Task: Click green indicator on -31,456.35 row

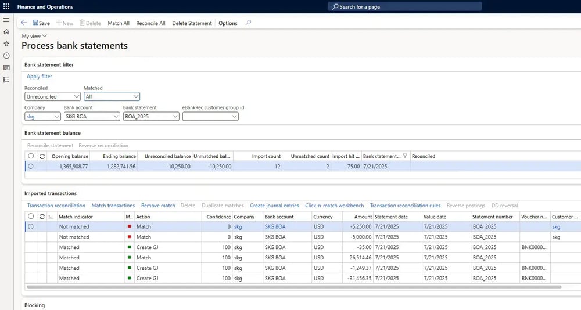Action: click(130, 278)
